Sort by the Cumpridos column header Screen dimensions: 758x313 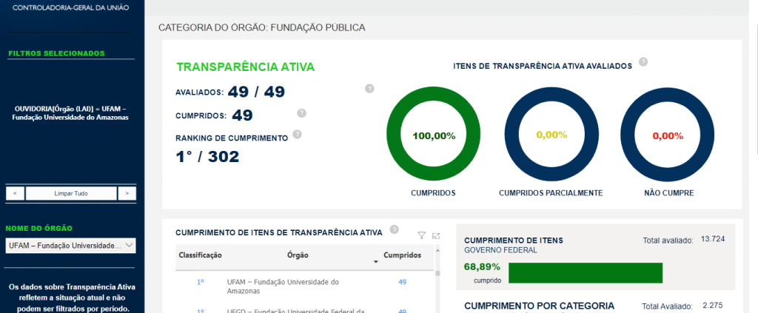(402, 255)
